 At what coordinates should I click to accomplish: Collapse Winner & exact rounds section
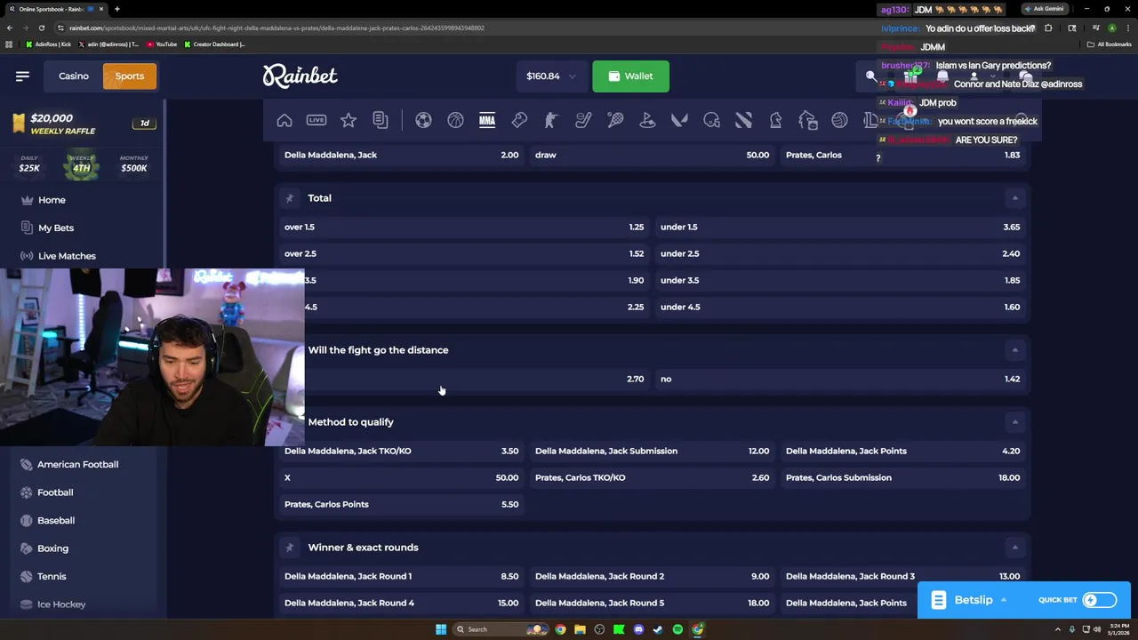pos(1014,548)
